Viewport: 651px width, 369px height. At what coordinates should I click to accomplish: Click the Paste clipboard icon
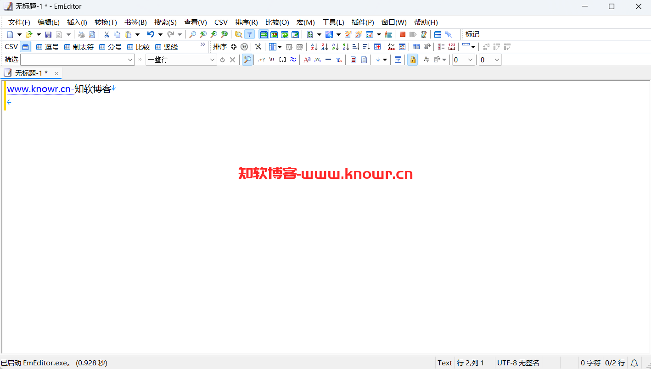[129, 34]
